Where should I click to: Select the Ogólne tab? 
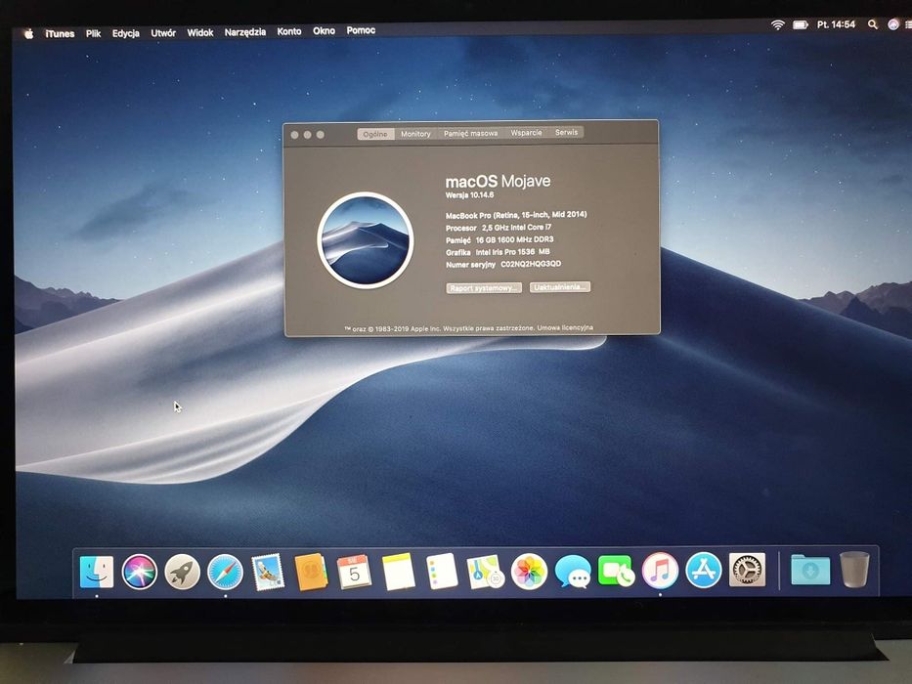tap(375, 135)
